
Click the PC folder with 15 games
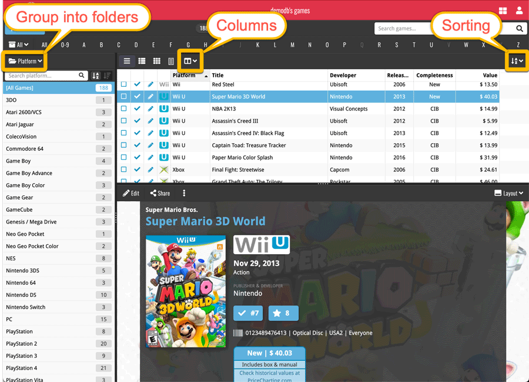click(59, 319)
